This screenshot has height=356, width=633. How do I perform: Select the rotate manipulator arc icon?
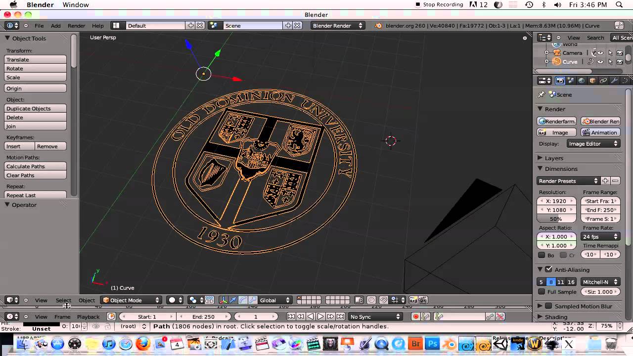[242, 300]
